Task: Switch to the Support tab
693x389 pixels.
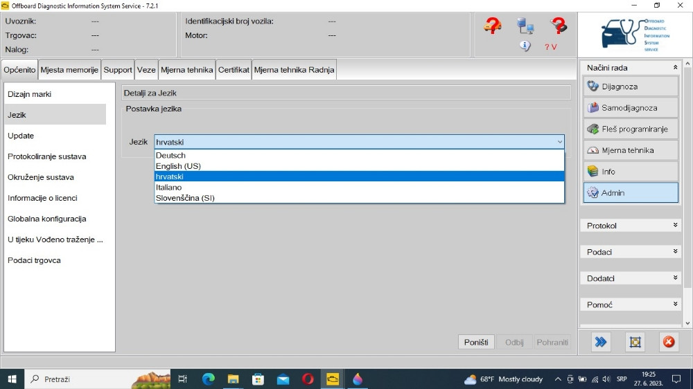Action: 118,70
